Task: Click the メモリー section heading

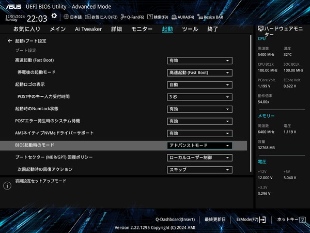Action: pos(266,116)
